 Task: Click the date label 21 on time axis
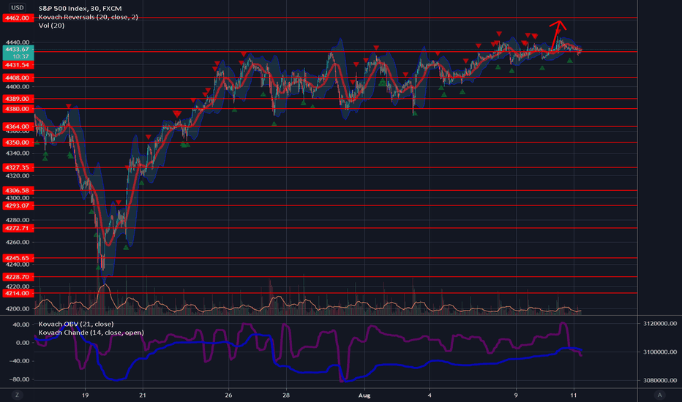[143, 395]
